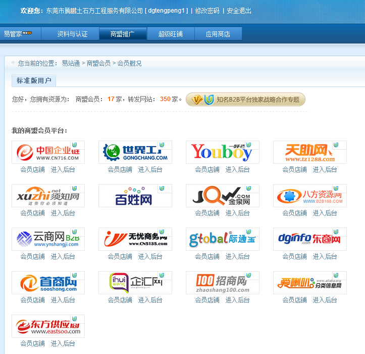Click the 百姓网 logo
This screenshot has width=365, height=354.
pyautogui.click(x=135, y=196)
